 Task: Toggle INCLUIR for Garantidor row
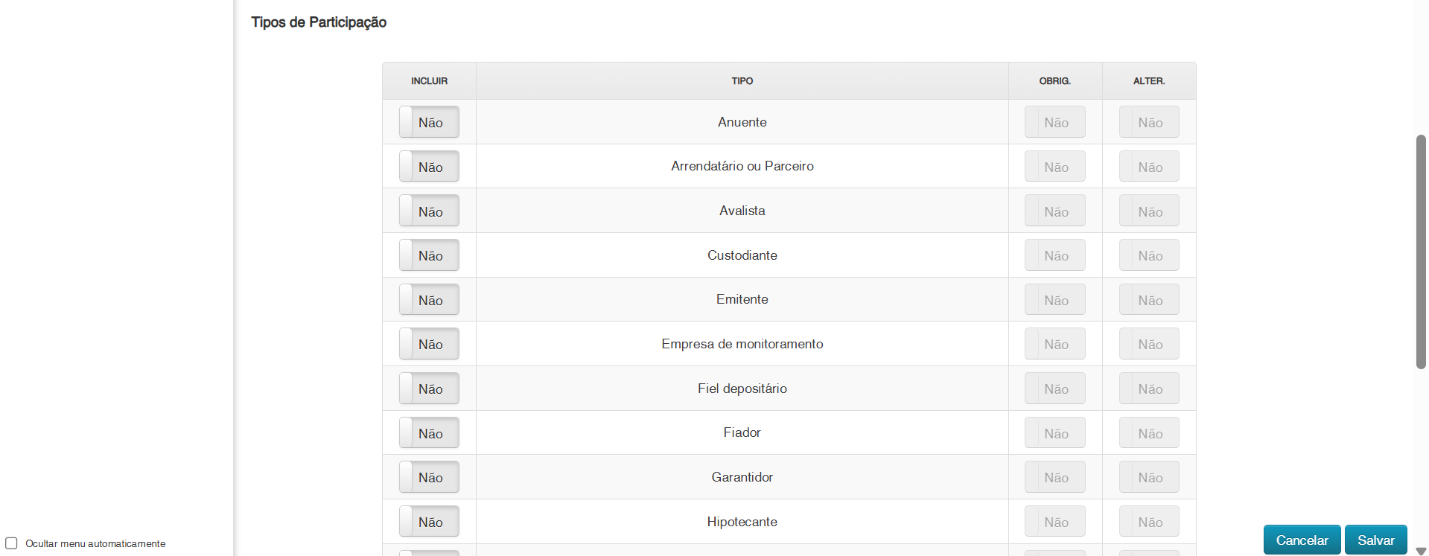(x=429, y=476)
